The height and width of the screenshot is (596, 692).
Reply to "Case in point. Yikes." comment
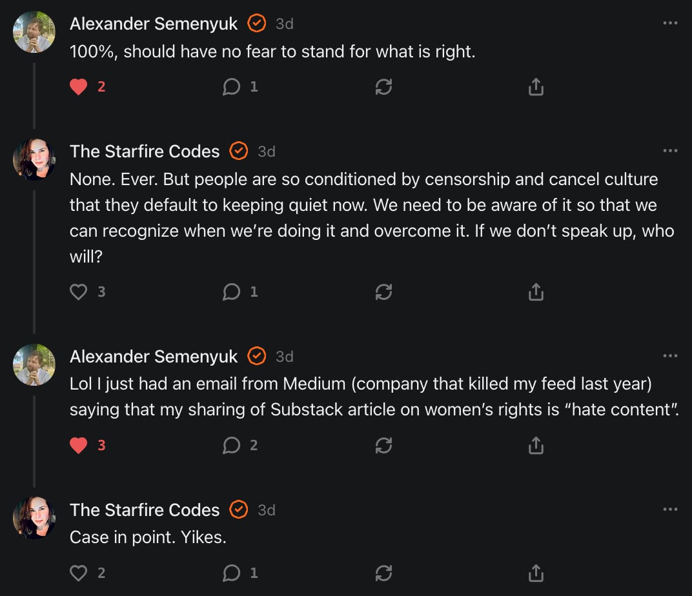click(231, 572)
